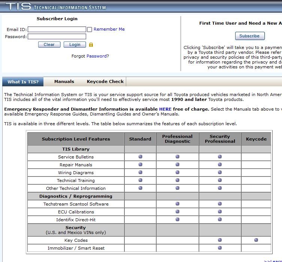Image resolution: width=282 pixels, height=262 pixels.
Task: Click Technical Information System header title
Action: tap(70, 8)
